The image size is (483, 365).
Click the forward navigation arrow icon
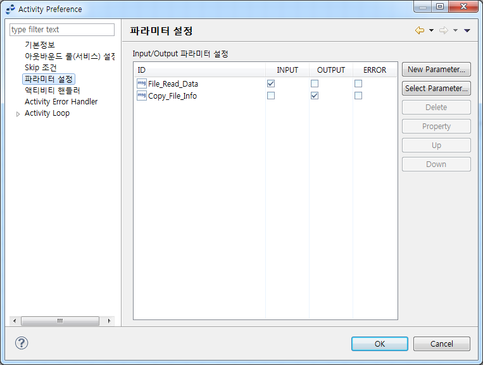(x=444, y=30)
